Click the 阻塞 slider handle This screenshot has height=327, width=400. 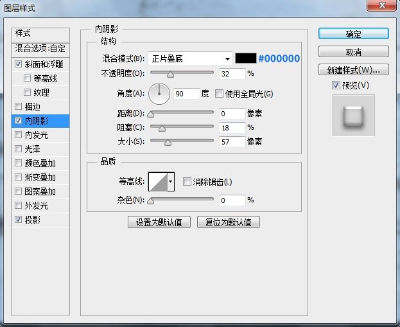coord(162,128)
